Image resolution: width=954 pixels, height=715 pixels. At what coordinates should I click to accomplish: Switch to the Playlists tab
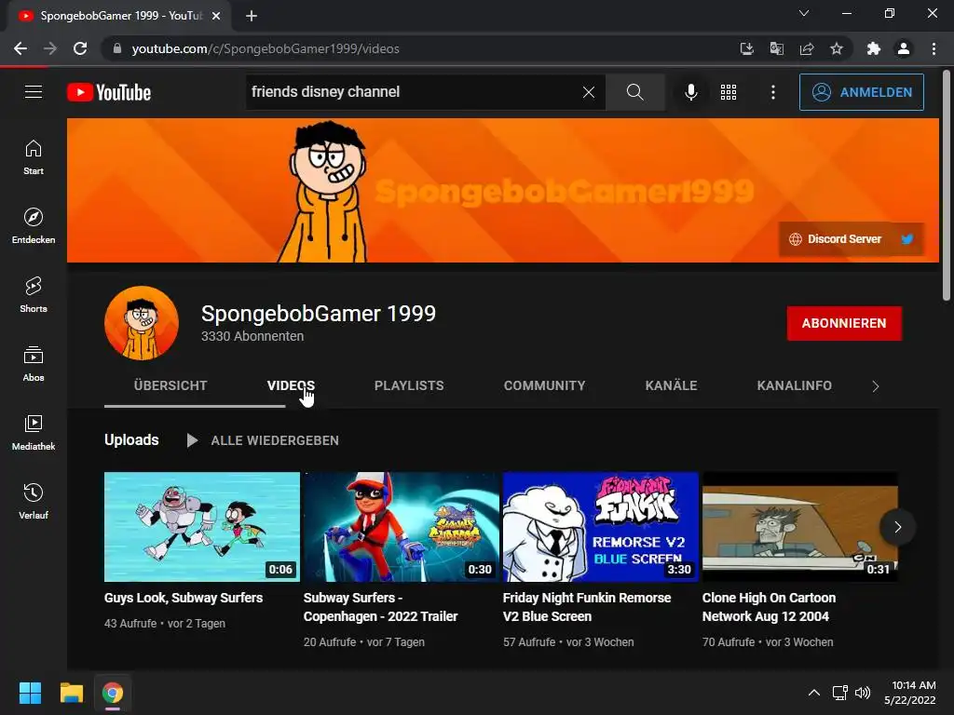409,385
